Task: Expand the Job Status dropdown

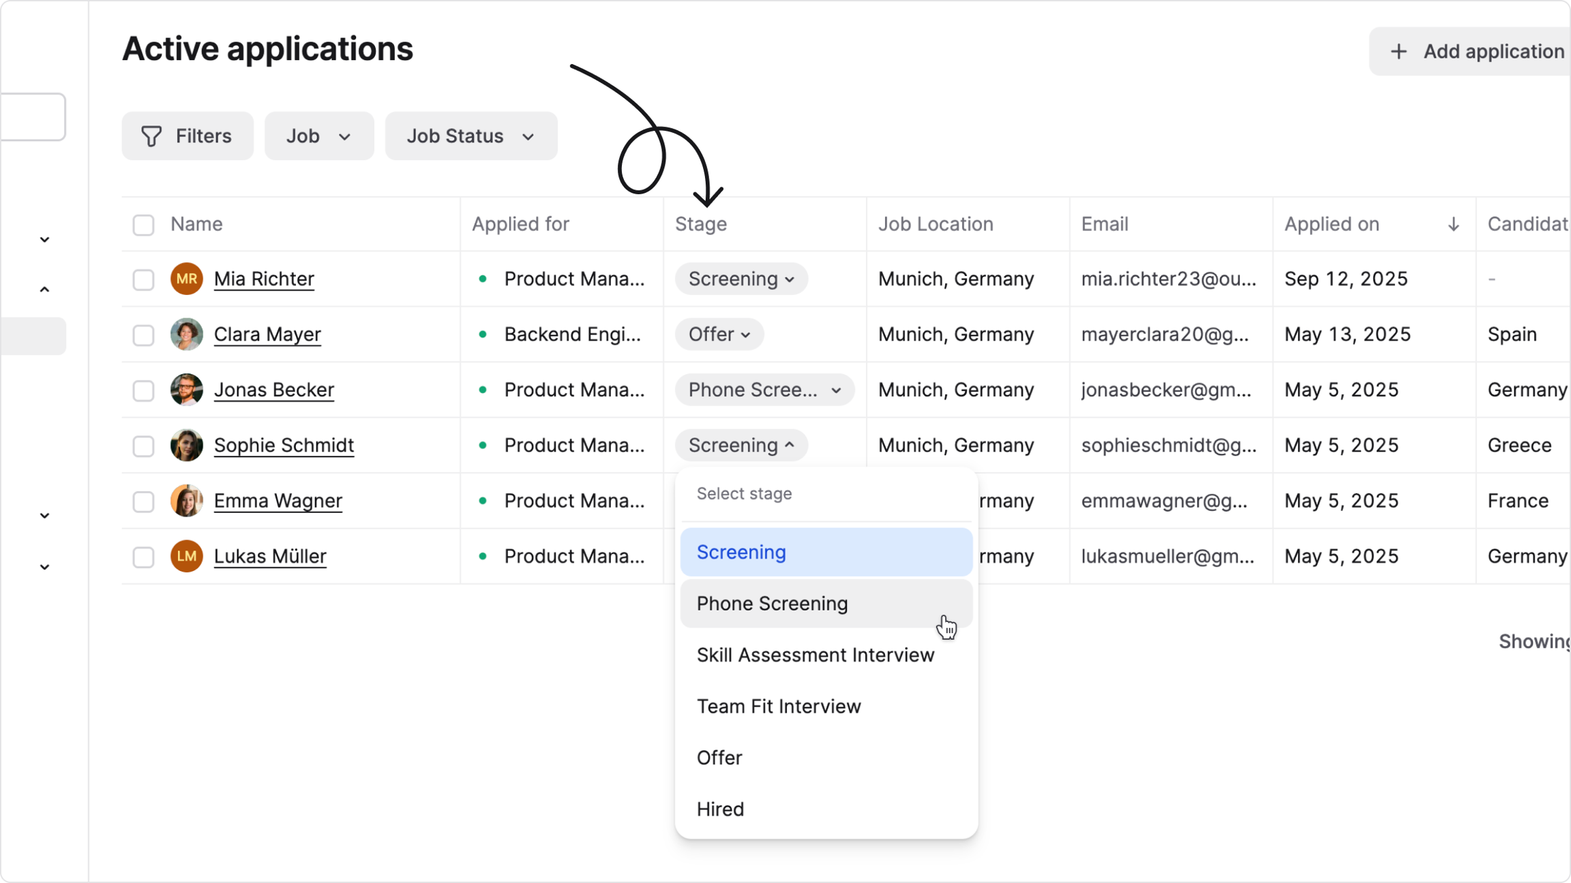Action: pyautogui.click(x=470, y=136)
